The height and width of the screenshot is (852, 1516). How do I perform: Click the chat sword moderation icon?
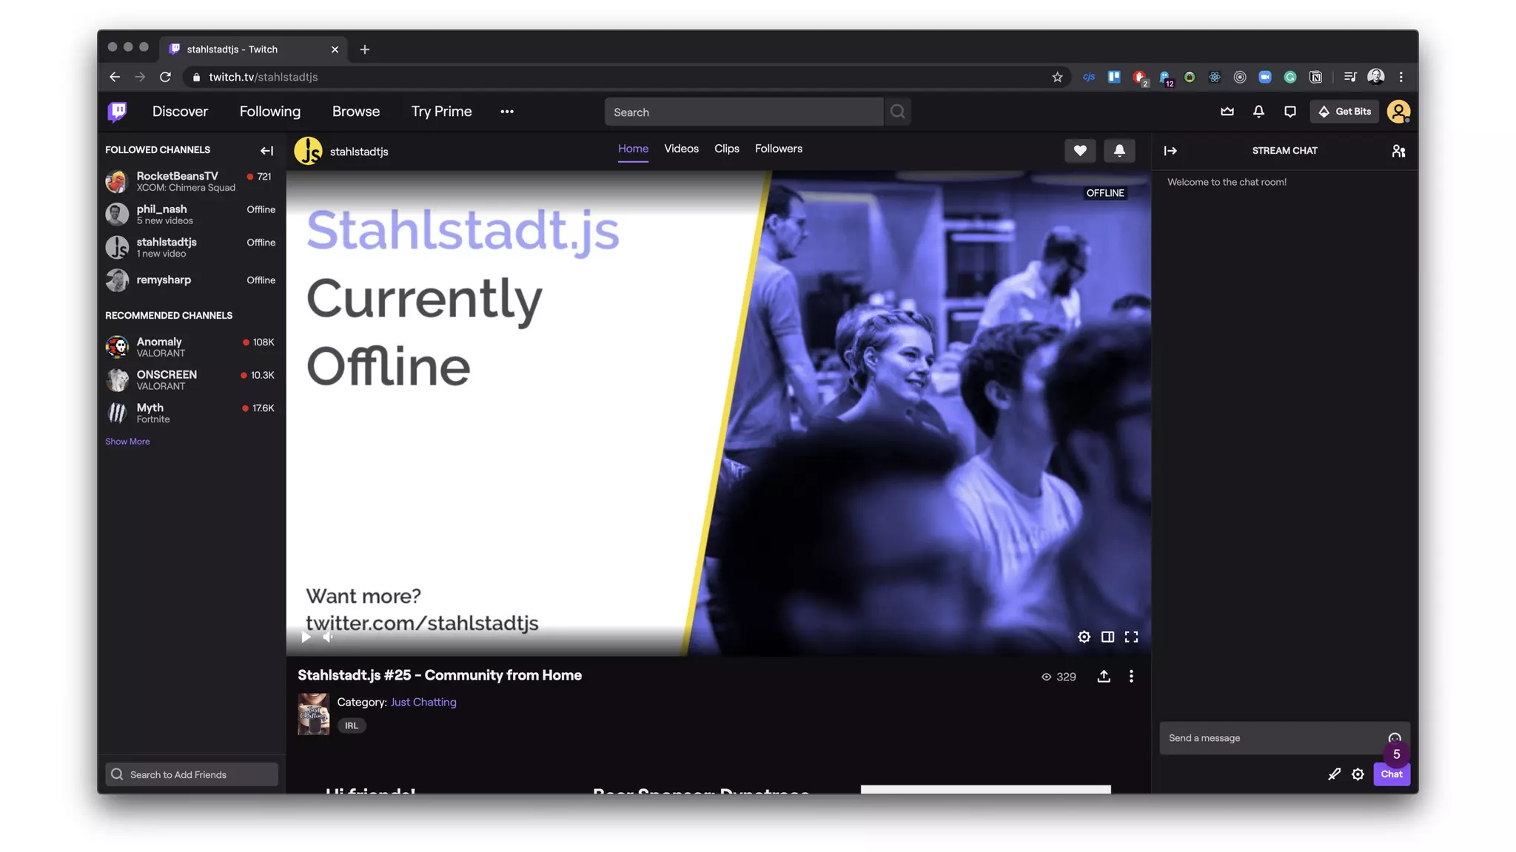pos(1334,774)
